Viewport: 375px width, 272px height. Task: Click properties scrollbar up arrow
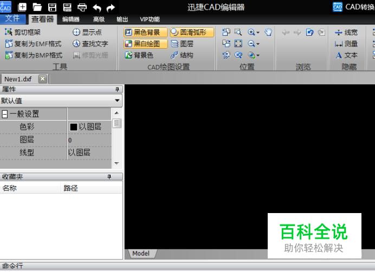[117, 113]
